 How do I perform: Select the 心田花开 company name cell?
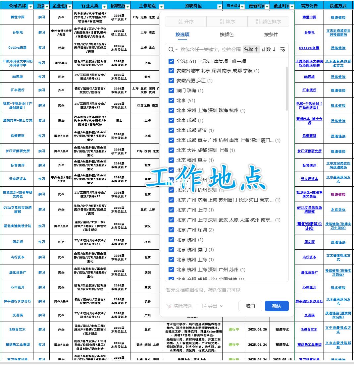click(x=18, y=287)
